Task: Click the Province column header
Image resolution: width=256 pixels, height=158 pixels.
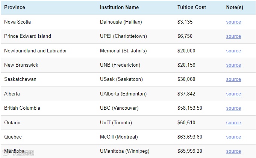Action: (15, 7)
